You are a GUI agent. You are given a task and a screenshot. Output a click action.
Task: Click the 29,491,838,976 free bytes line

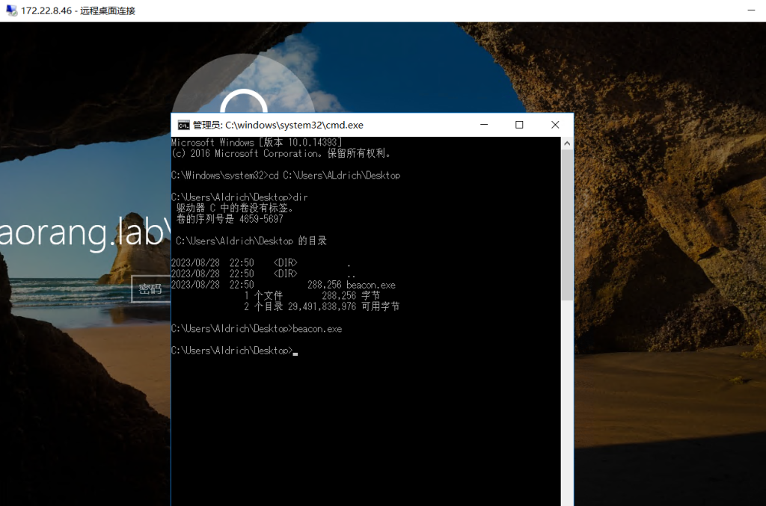click(x=322, y=306)
